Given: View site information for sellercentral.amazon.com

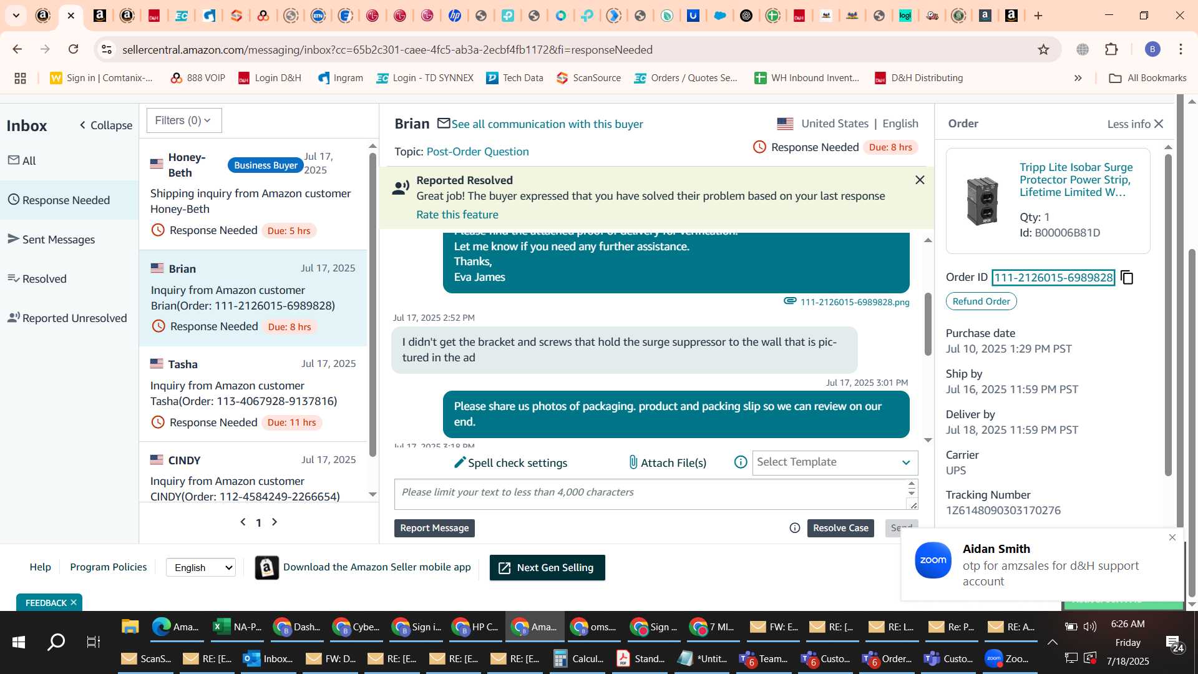Looking at the screenshot, I should [107, 49].
